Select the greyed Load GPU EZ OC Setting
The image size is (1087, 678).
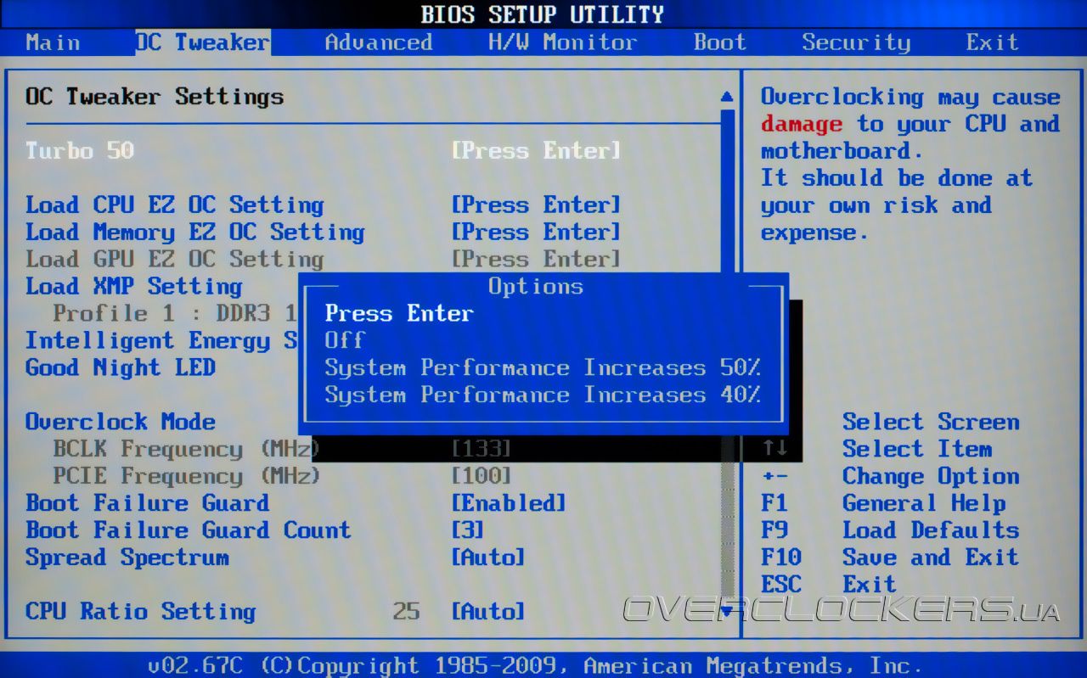(175, 260)
